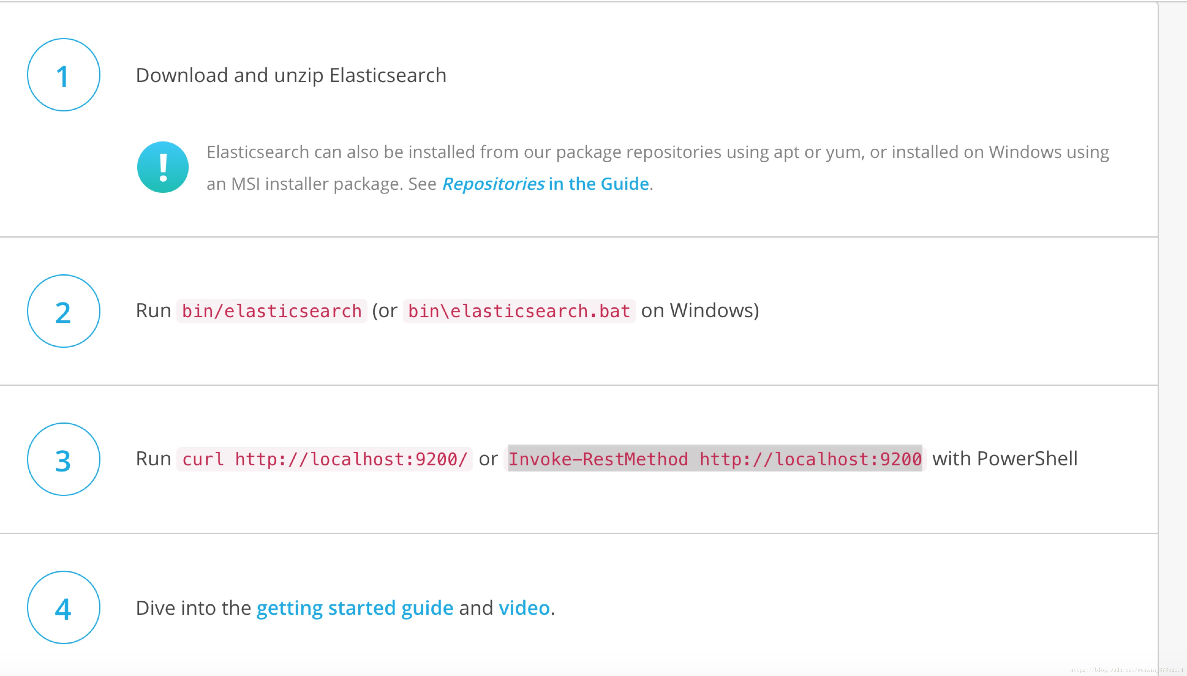Screen dimensions: 1187x676
Task: Follow the getting started guide link
Action: click(x=355, y=608)
